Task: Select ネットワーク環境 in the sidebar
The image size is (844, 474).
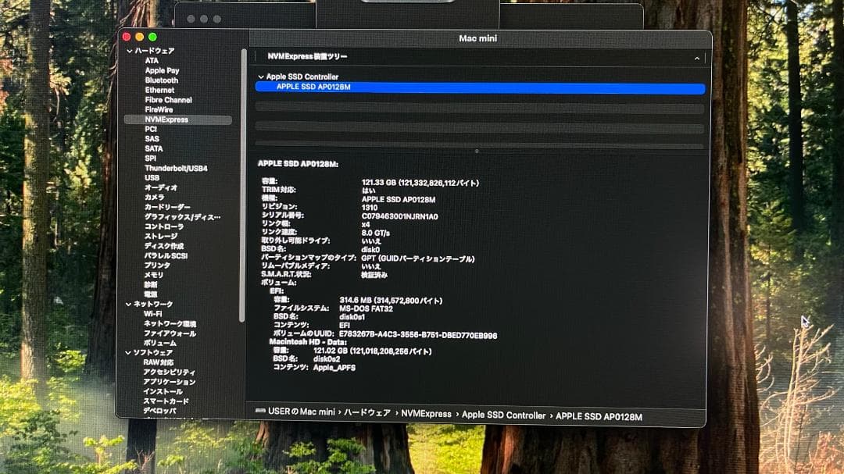Action: tap(170, 324)
